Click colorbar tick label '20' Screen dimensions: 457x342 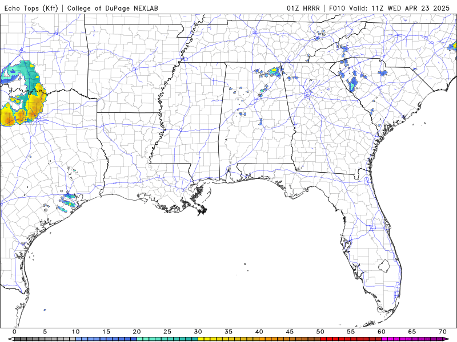[x=137, y=332]
